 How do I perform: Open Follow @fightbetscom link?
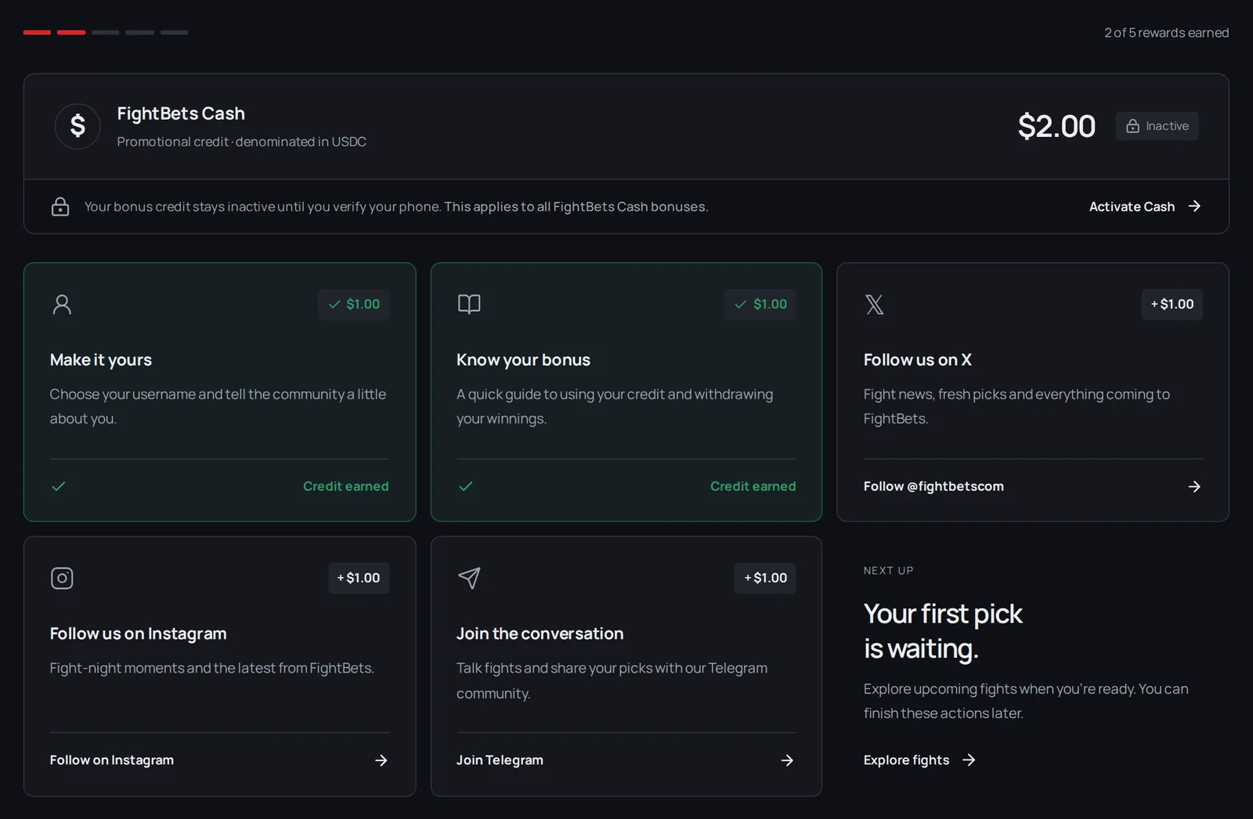tap(1032, 486)
